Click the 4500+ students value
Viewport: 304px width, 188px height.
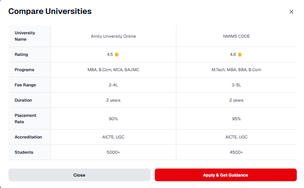(236, 152)
